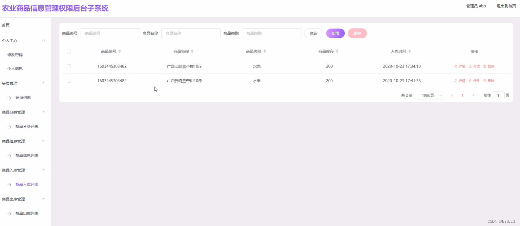
Task: Sort by 商品编号 column sort arrows
Action: (120, 51)
